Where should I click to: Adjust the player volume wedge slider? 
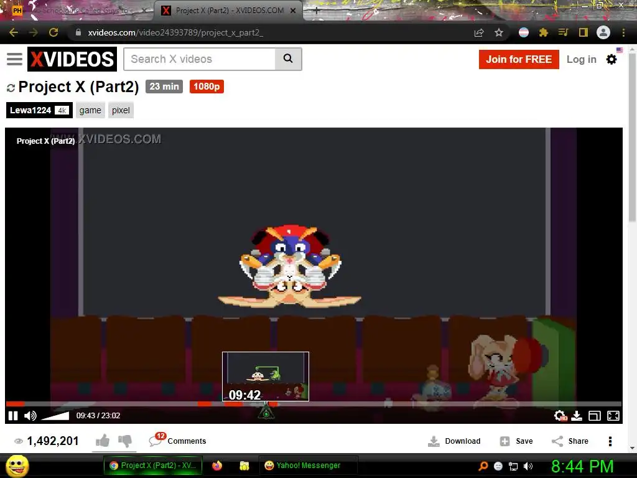(55, 416)
